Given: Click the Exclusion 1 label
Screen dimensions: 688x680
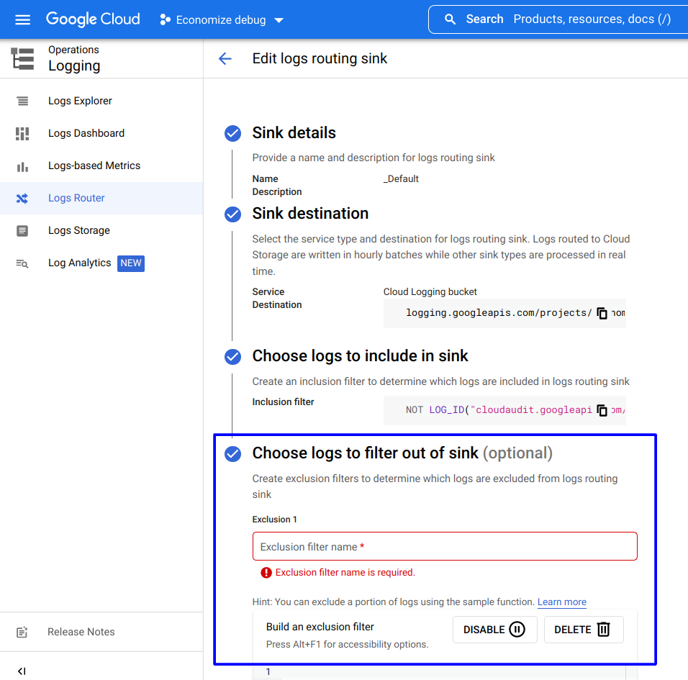Looking at the screenshot, I should click(x=275, y=520).
